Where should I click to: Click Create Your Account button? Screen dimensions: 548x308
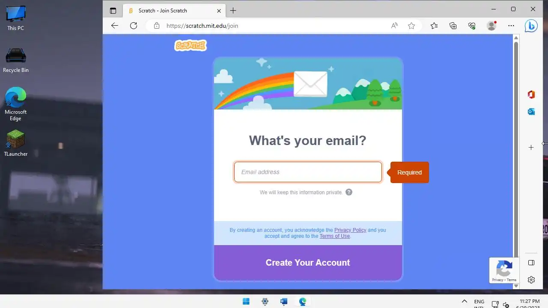(308, 263)
